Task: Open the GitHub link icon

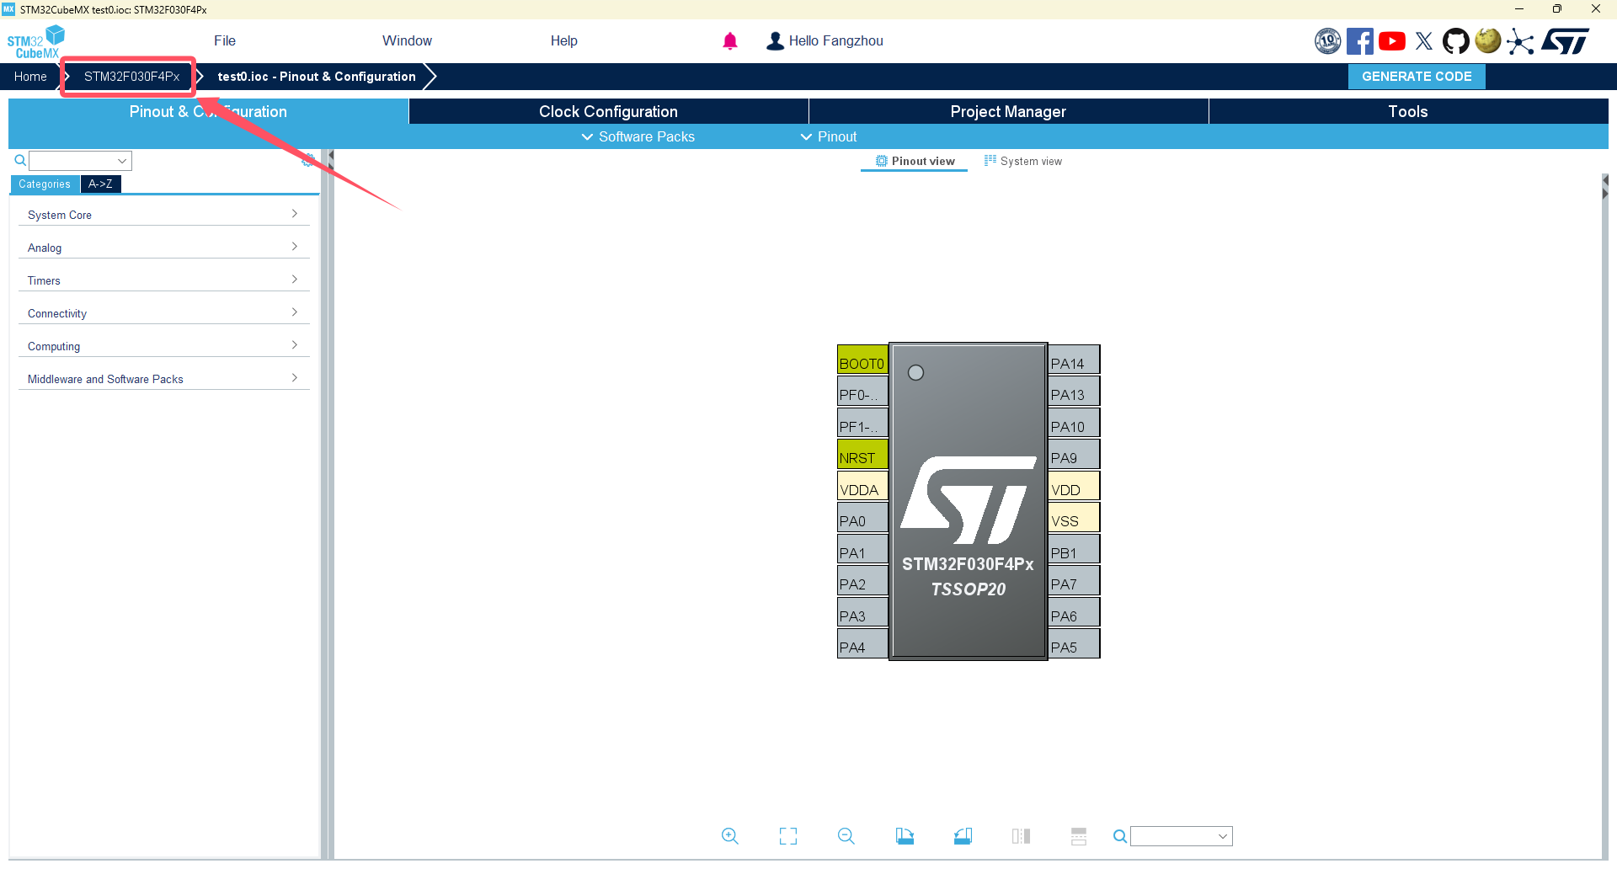Action: pos(1456,41)
